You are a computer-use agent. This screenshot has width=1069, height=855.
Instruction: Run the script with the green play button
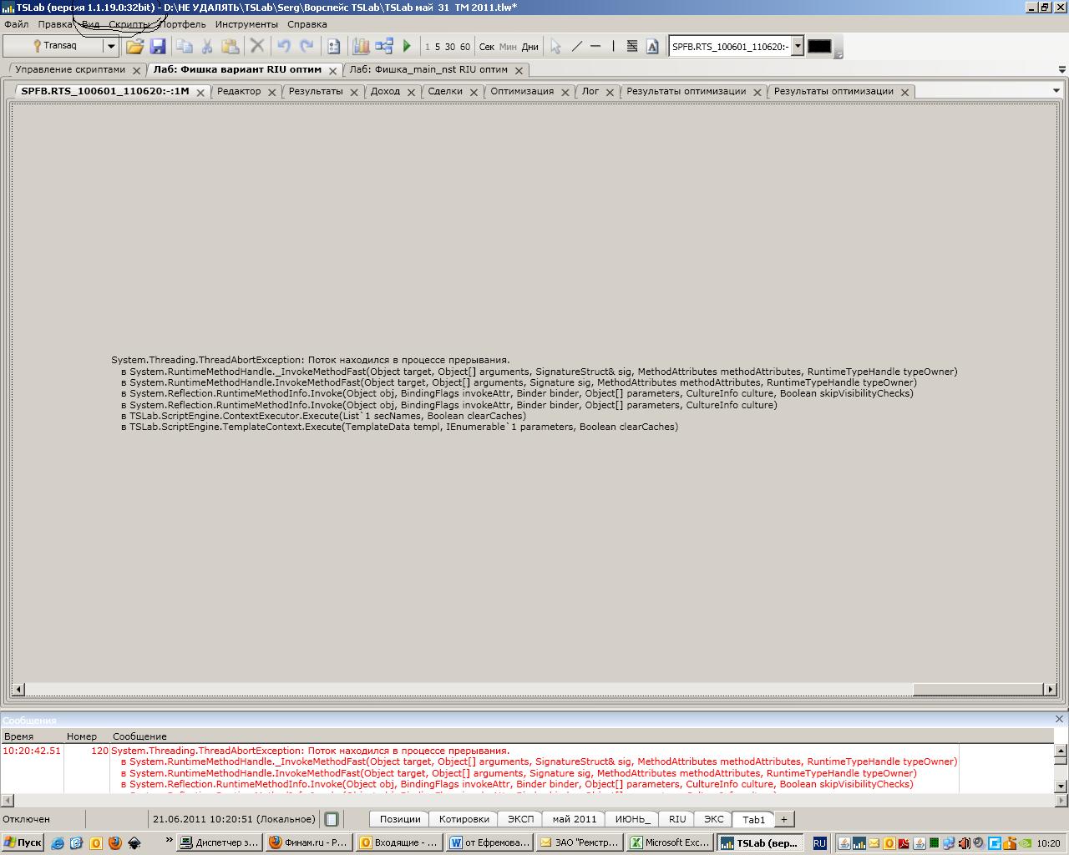point(407,47)
